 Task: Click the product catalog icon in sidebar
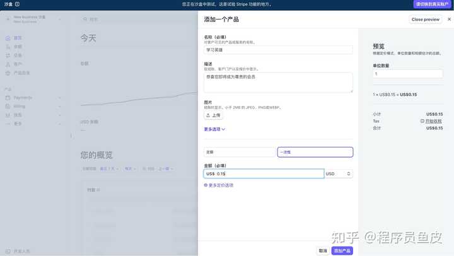pos(8,73)
